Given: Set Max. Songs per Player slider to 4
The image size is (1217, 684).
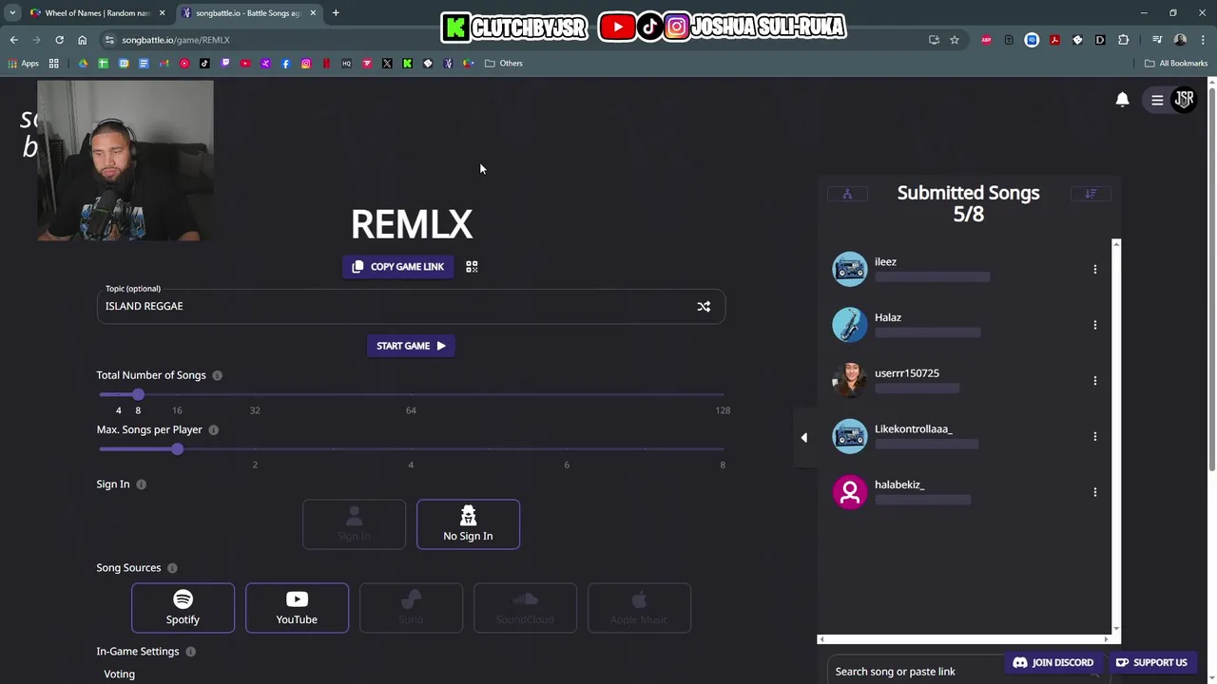Looking at the screenshot, I should coord(411,449).
